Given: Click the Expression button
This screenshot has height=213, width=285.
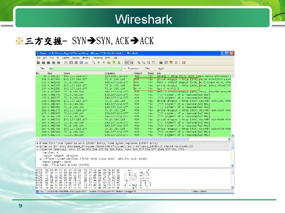Looking at the screenshot, I should click(133, 69).
